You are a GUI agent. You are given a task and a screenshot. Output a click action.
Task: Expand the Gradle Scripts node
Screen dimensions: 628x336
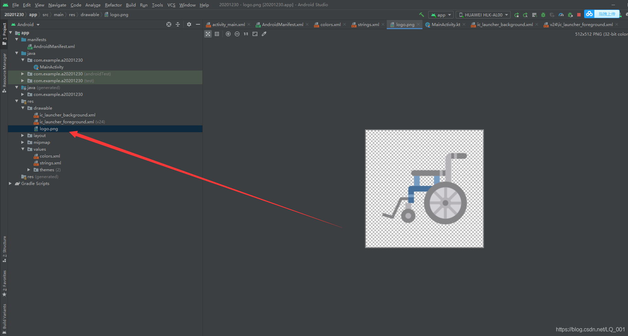[x=11, y=183]
